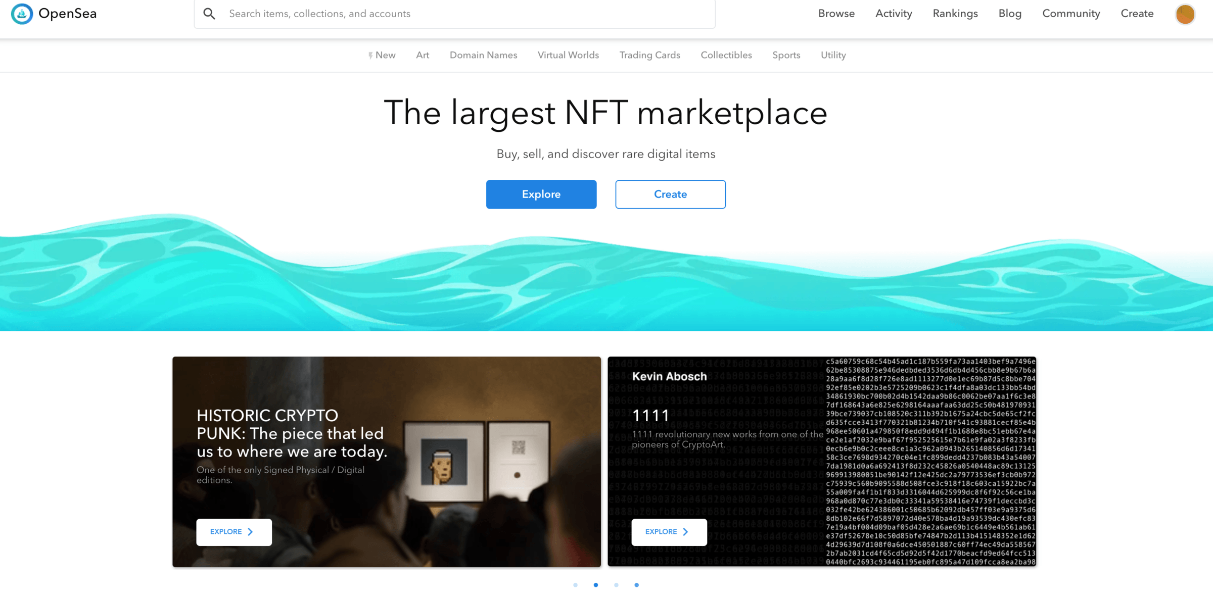
Task: Click the lightning icon beside New
Action: click(x=370, y=56)
